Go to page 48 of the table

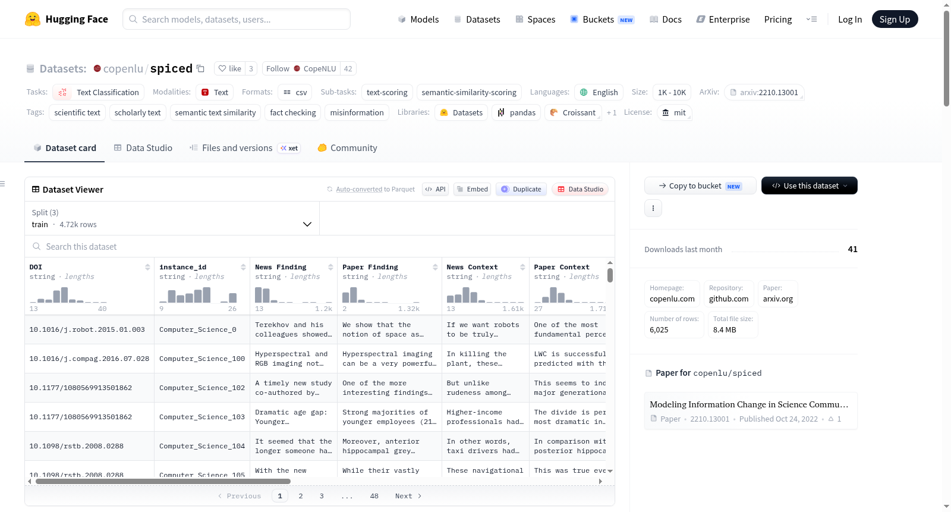[x=374, y=496]
